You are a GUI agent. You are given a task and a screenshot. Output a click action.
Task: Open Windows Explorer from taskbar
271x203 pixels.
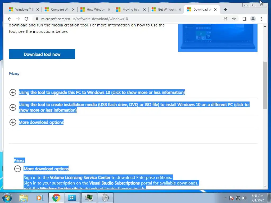pos(24,198)
